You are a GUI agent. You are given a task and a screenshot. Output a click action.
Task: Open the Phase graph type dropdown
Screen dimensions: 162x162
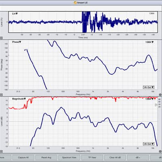coord(17,42)
